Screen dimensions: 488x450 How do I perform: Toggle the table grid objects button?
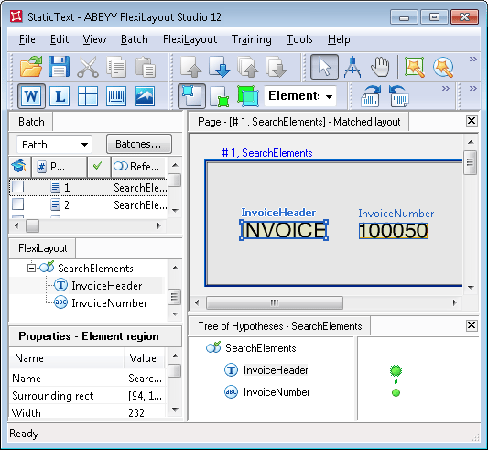click(x=88, y=96)
